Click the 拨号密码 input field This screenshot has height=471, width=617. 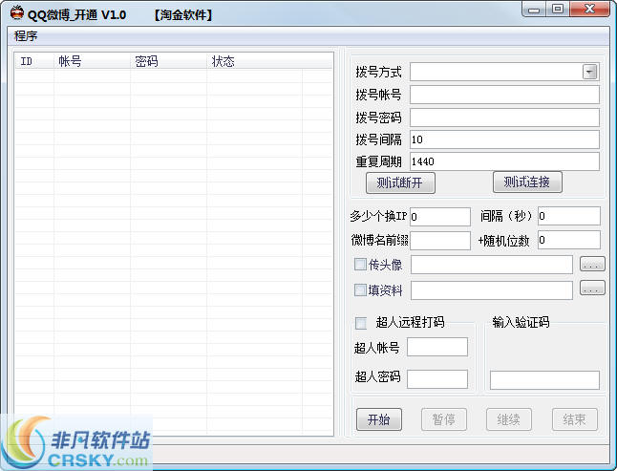point(504,118)
